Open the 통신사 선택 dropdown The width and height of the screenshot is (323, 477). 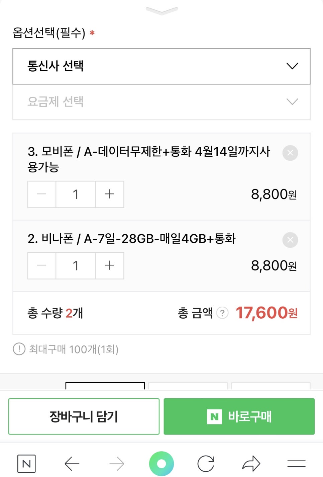[161, 66]
